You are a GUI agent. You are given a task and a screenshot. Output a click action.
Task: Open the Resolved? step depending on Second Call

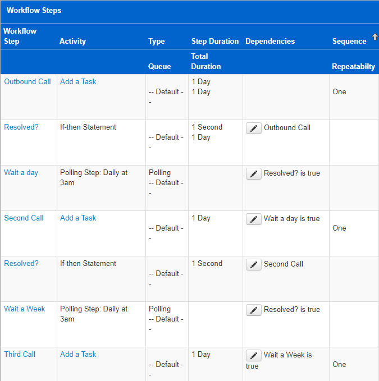tap(21, 263)
